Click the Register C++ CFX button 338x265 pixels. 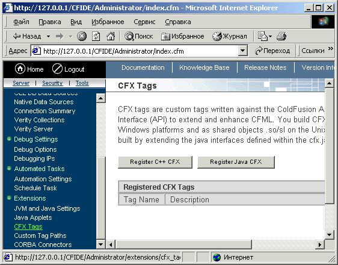pyautogui.click(x=155, y=162)
